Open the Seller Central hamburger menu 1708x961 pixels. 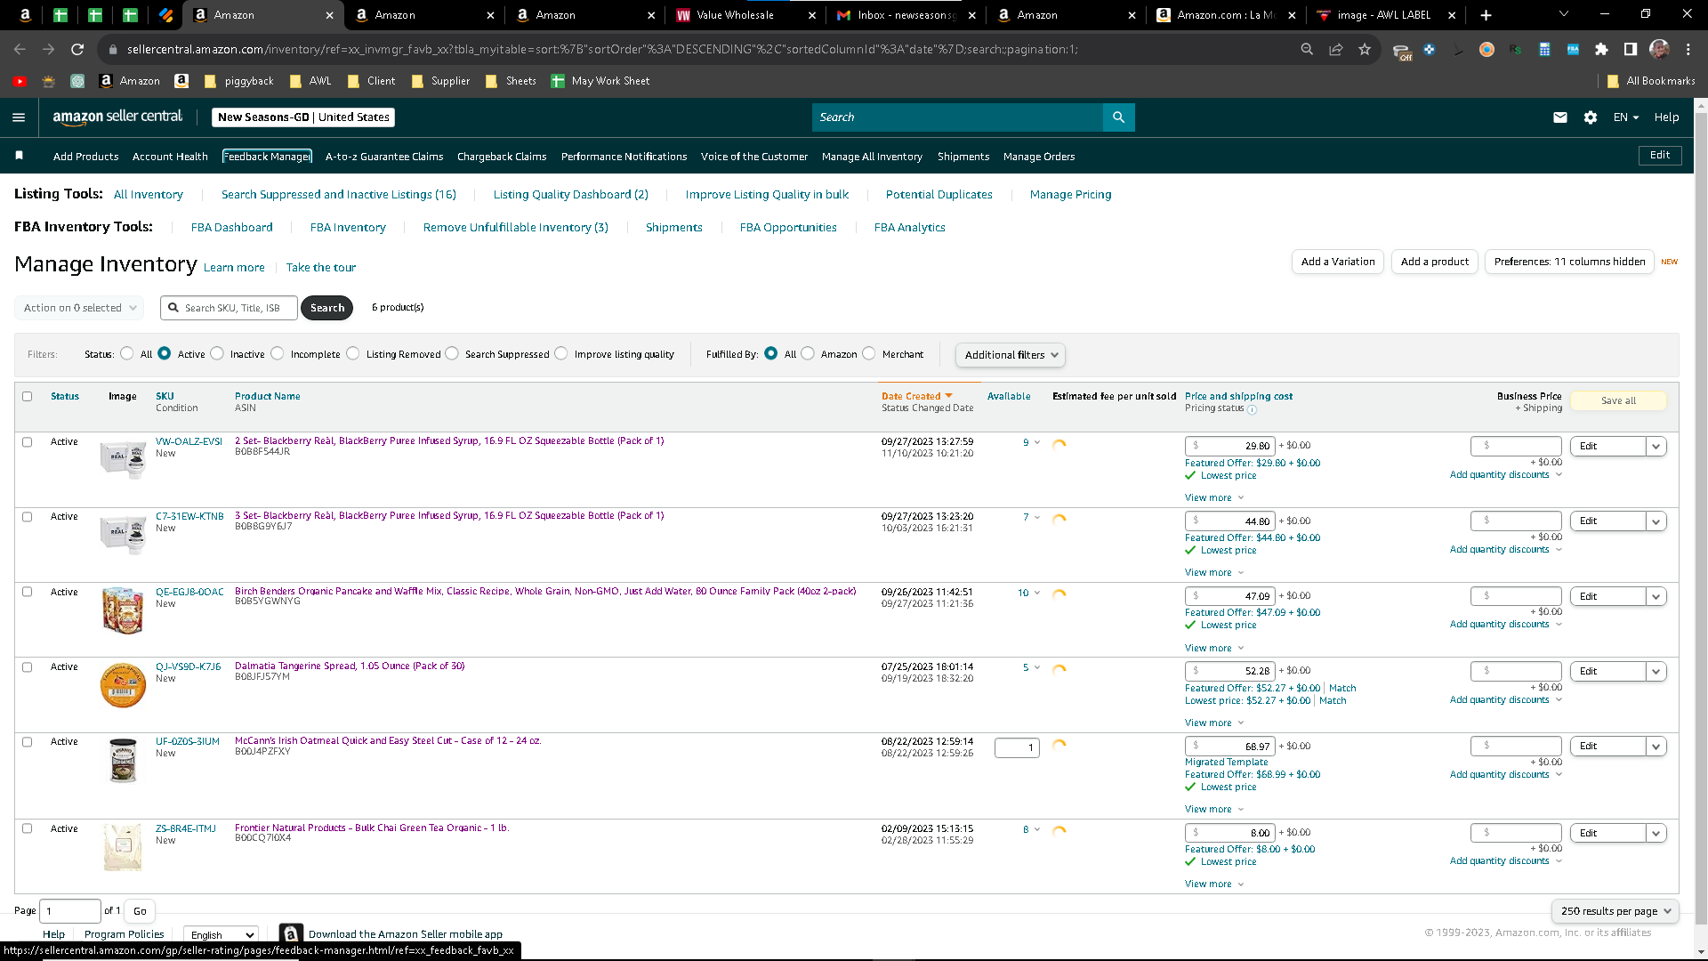(19, 117)
